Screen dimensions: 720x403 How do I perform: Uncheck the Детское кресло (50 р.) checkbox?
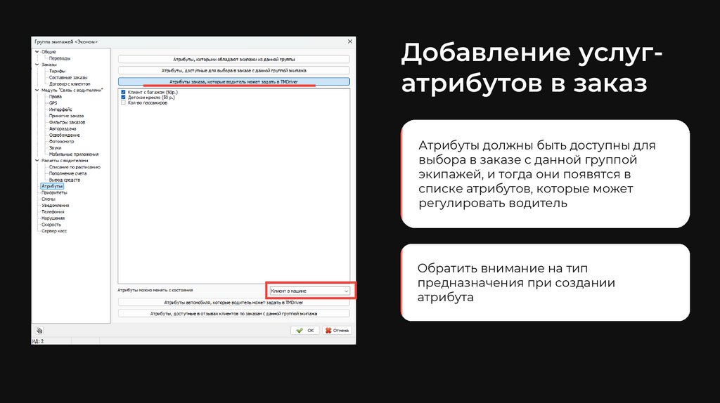(123, 97)
